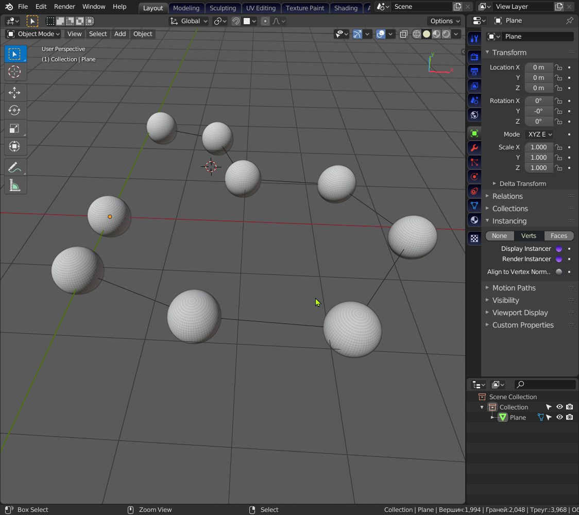Toggle Render Instancer checkbox
The width and height of the screenshot is (579, 515).
pos(559,259)
